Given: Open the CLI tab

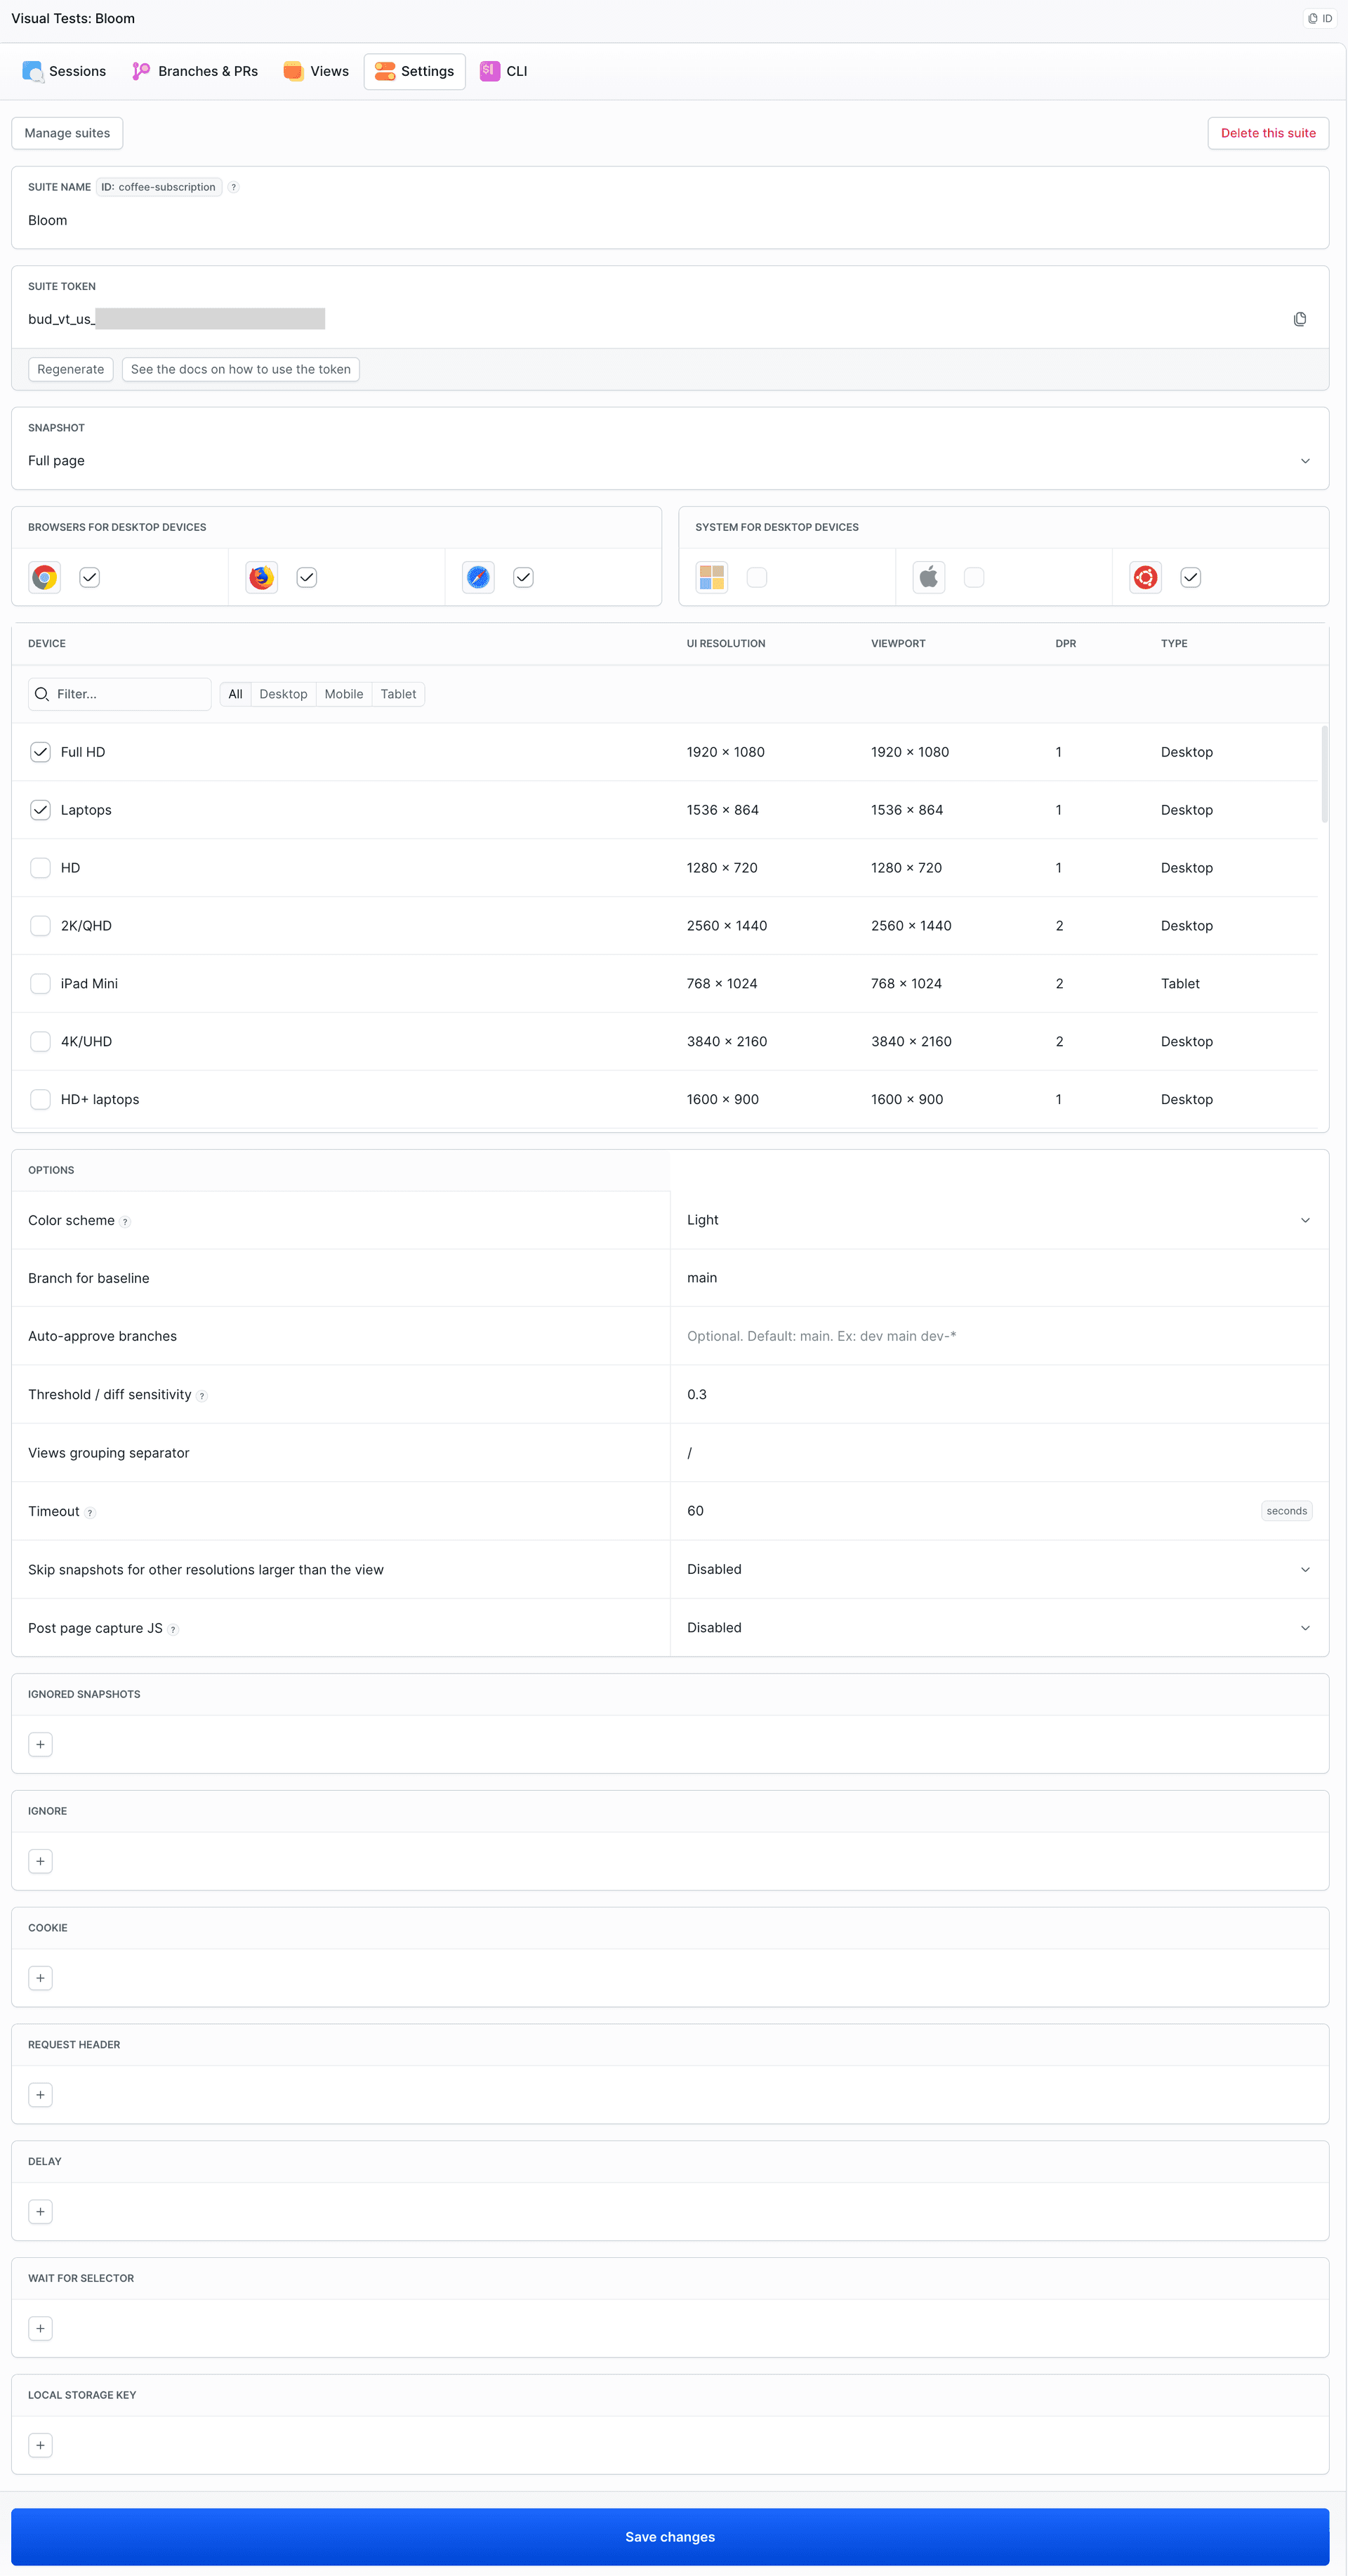Looking at the screenshot, I should click(x=504, y=71).
